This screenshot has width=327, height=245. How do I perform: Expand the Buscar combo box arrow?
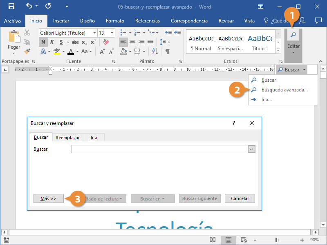[251, 149]
